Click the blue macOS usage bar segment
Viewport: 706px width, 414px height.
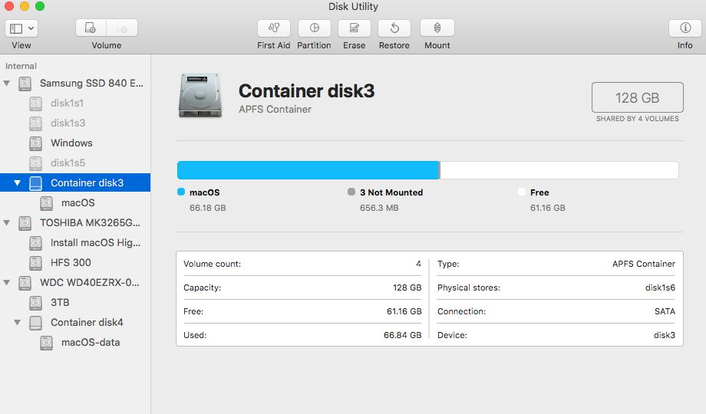point(308,170)
